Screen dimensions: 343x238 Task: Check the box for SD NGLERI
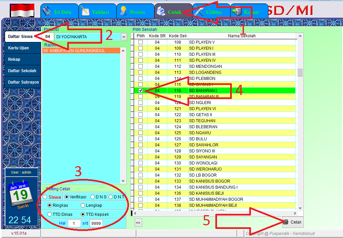[x=141, y=102]
